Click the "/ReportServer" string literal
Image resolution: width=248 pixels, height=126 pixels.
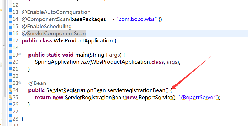pyautogui.click(x=198, y=97)
